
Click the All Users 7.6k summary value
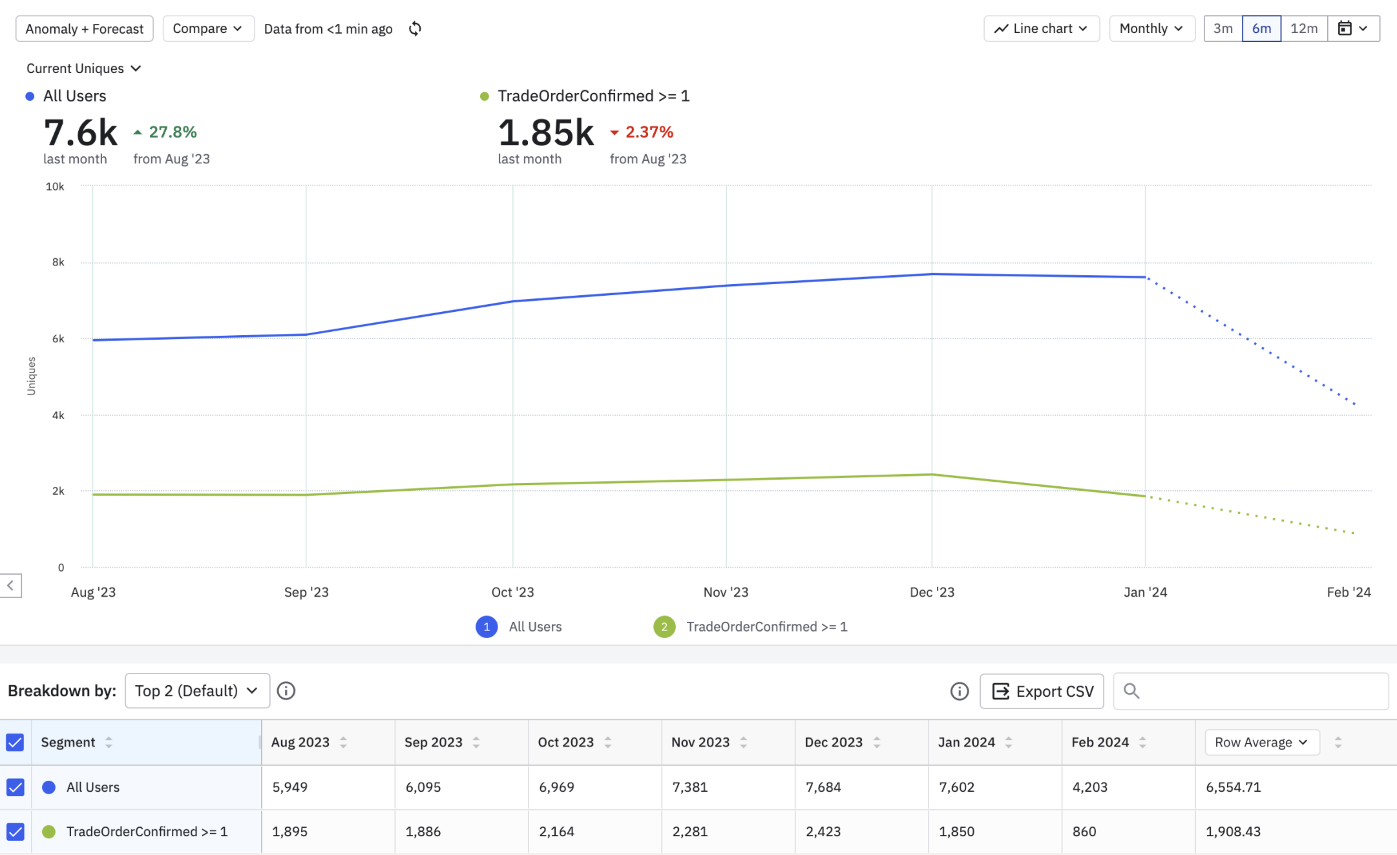(x=81, y=133)
